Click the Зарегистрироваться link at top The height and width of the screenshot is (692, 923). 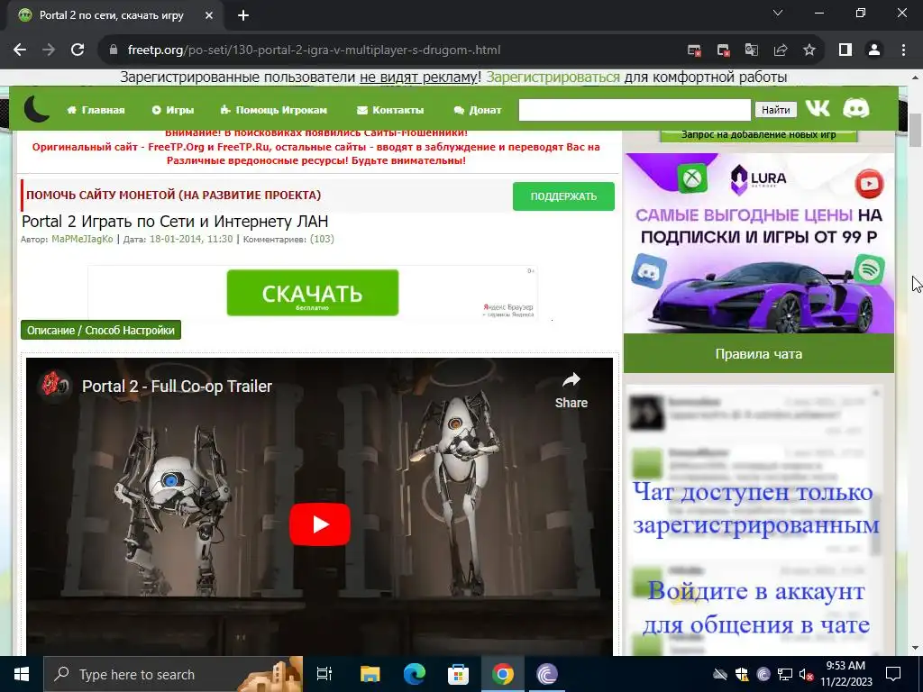point(553,77)
